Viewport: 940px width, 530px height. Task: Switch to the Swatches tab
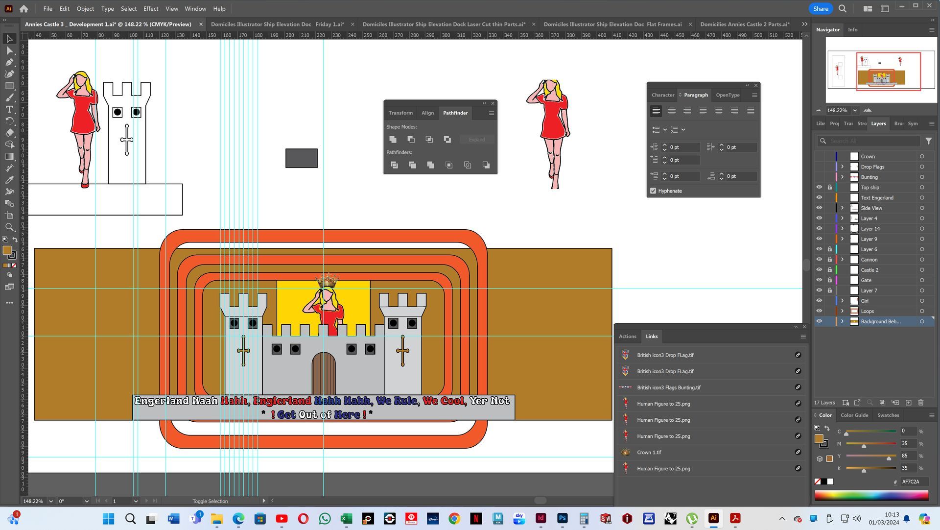tap(888, 415)
